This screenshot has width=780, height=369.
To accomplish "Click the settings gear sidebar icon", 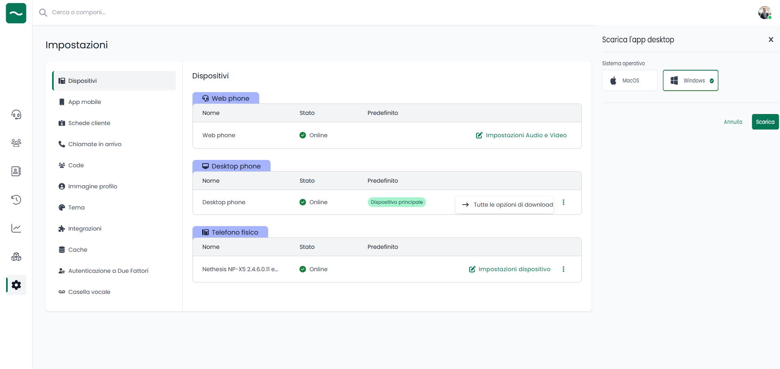I will (16, 285).
